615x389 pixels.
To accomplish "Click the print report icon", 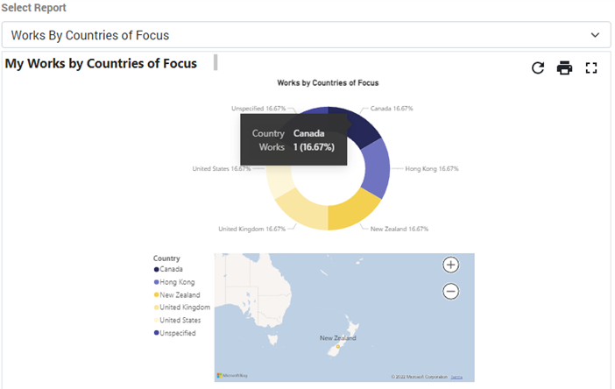I will point(565,68).
